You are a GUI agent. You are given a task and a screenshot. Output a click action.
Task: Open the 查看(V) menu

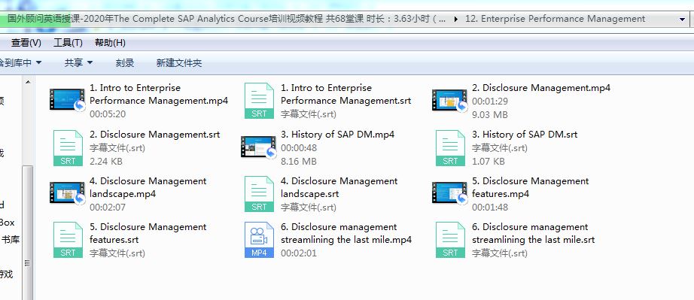tap(26, 43)
